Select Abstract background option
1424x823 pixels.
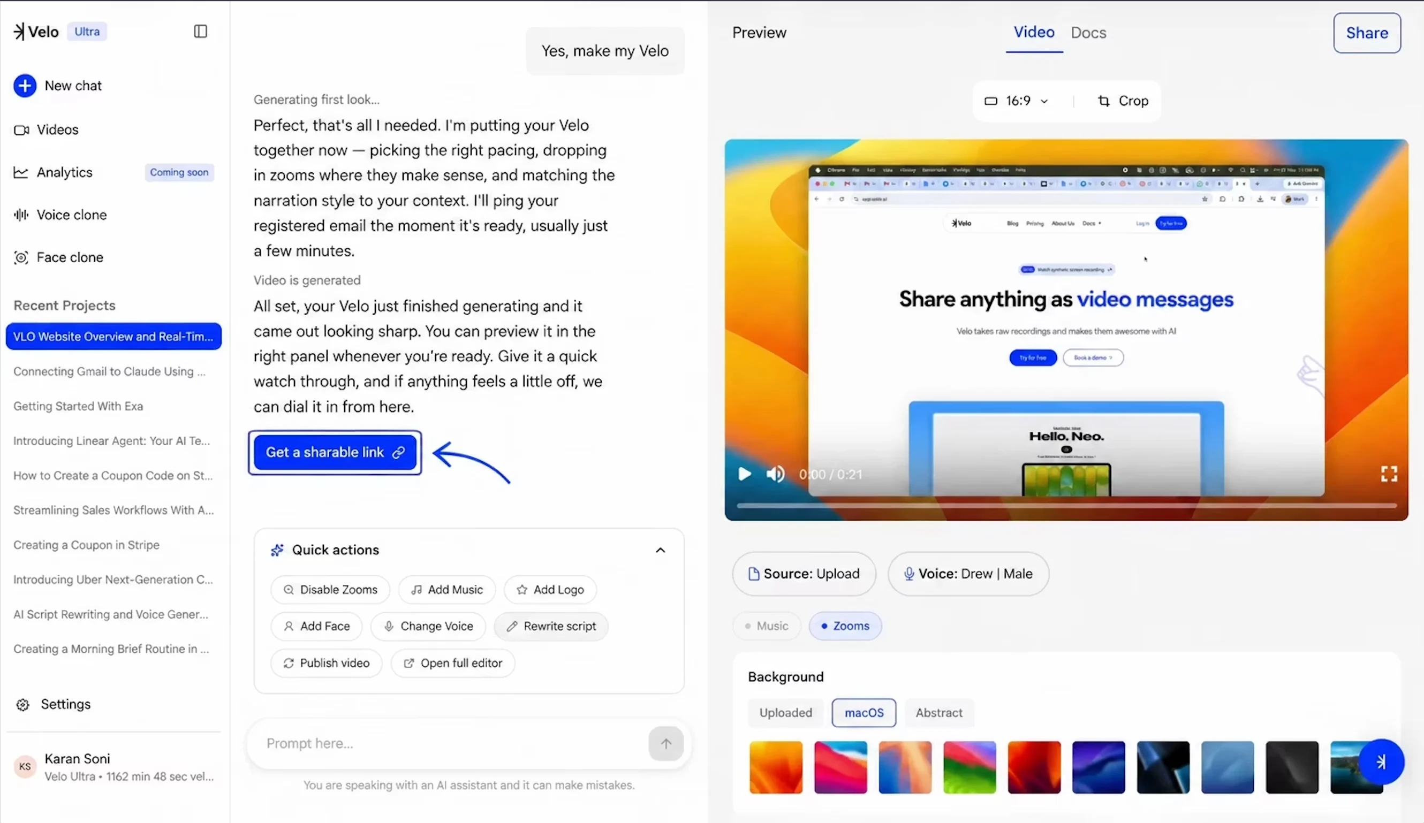pos(939,713)
